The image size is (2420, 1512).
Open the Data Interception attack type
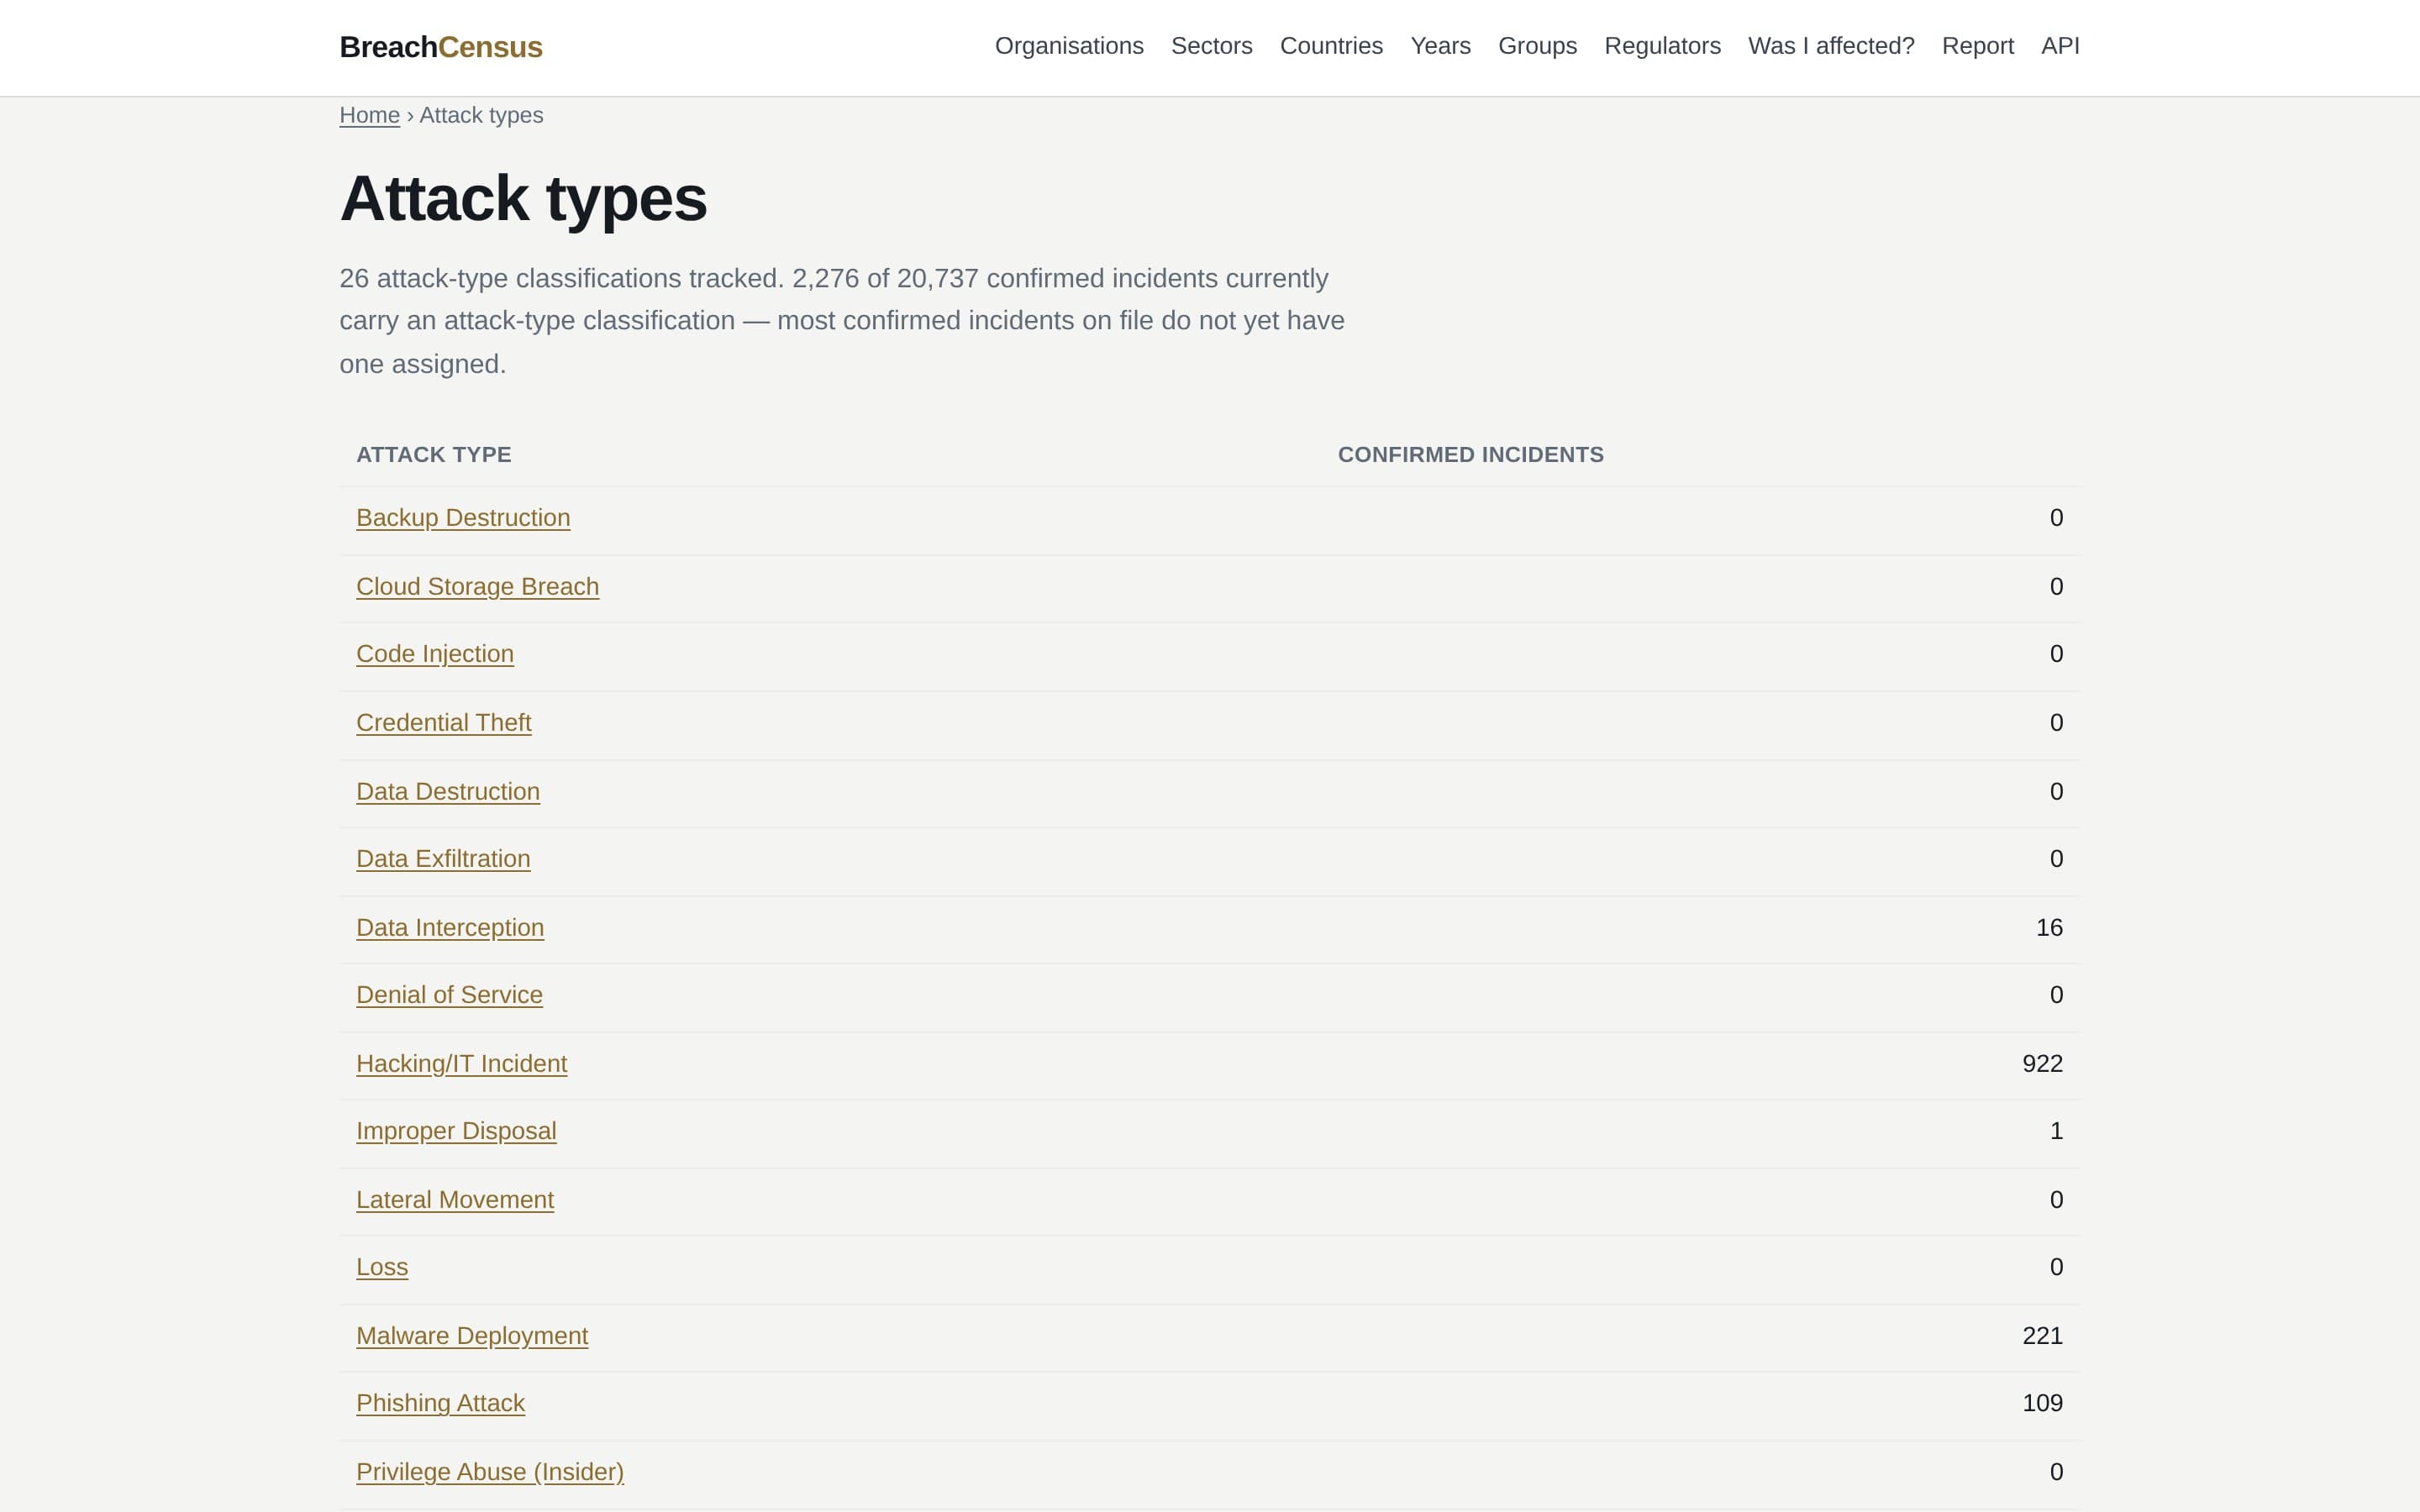tap(450, 928)
